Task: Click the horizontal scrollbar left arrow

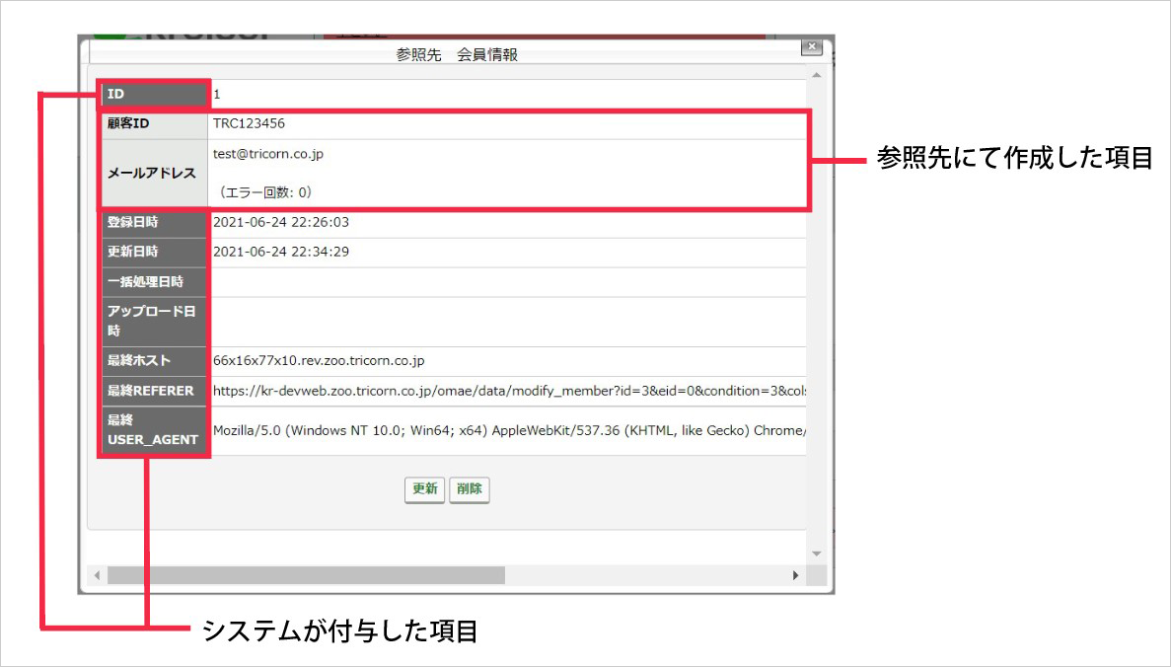Action: pyautogui.click(x=97, y=575)
